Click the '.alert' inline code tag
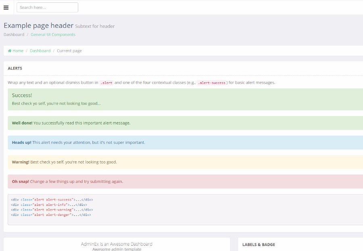Viewport: 363px width, 251px height. tap(106, 83)
